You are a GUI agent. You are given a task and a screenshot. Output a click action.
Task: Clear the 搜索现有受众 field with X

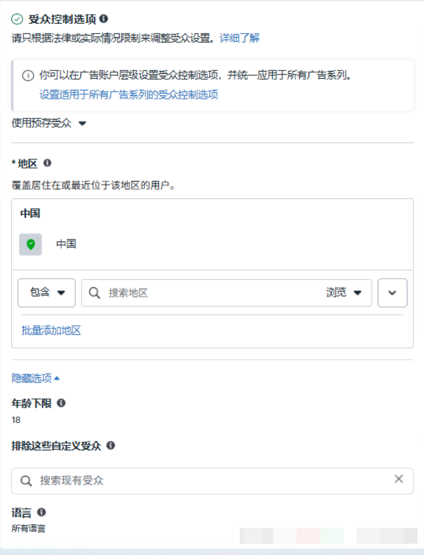pos(399,479)
